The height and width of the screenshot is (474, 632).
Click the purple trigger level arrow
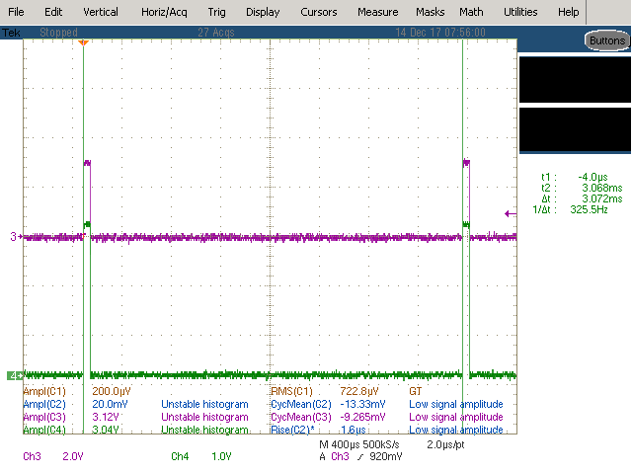tap(511, 214)
